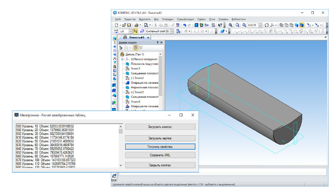Select Эскиз:1 in the model tree

point(135,69)
